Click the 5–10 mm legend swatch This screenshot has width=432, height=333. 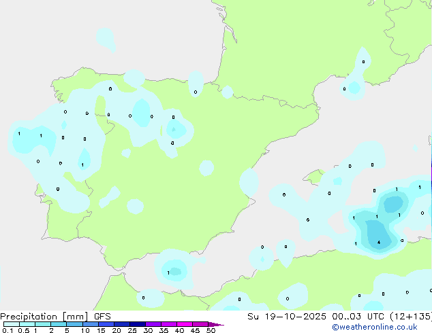click(74, 324)
